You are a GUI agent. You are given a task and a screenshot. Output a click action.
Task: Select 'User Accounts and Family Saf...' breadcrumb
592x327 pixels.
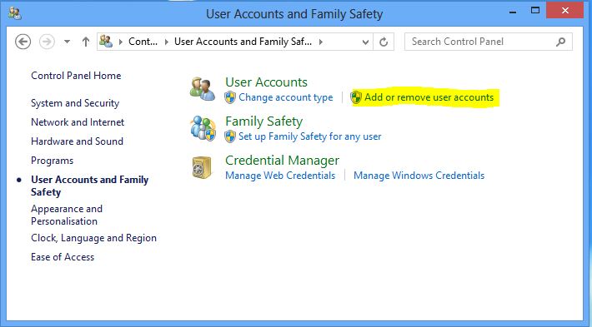243,42
